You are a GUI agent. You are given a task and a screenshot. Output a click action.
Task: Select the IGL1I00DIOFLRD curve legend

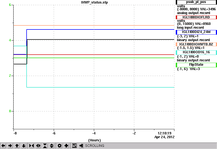(196, 17)
